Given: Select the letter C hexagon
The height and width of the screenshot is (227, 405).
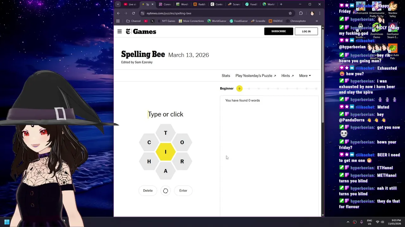Looking at the screenshot, I should pos(149,142).
